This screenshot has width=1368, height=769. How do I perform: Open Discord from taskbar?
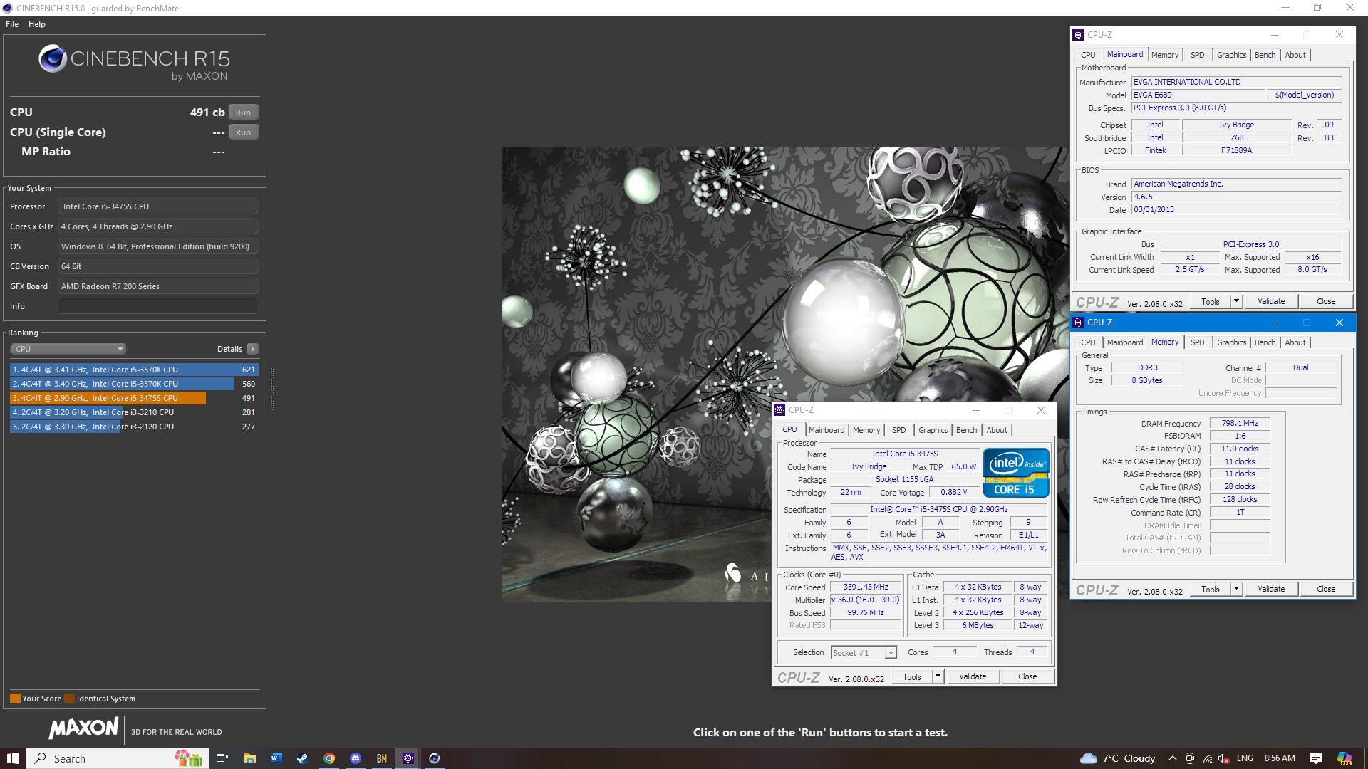(x=356, y=758)
